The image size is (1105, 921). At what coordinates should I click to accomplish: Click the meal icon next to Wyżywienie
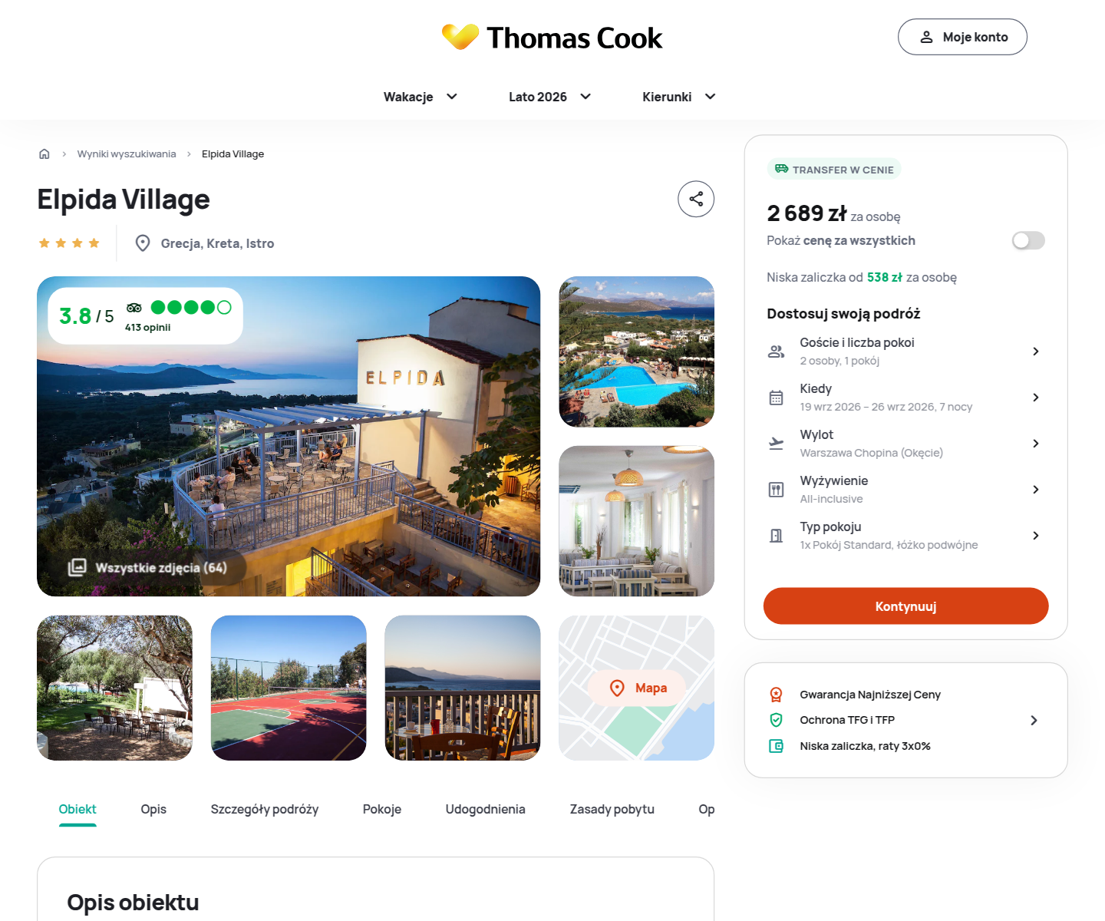pyautogui.click(x=777, y=490)
